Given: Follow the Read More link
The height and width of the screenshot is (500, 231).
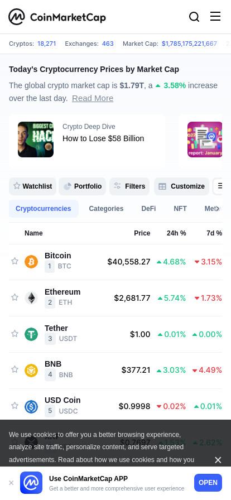Looking at the screenshot, I should [93, 98].
